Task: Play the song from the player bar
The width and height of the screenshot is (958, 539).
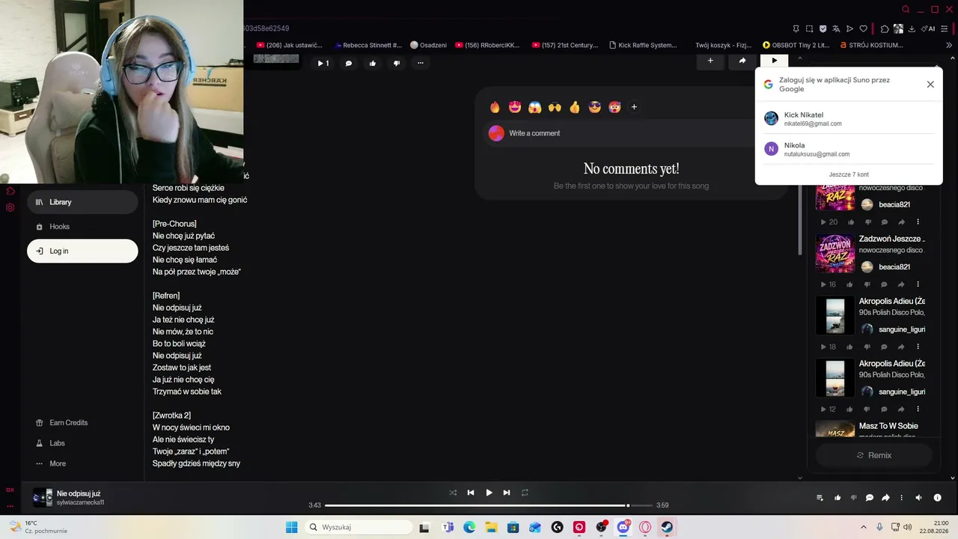Action: pyautogui.click(x=489, y=493)
